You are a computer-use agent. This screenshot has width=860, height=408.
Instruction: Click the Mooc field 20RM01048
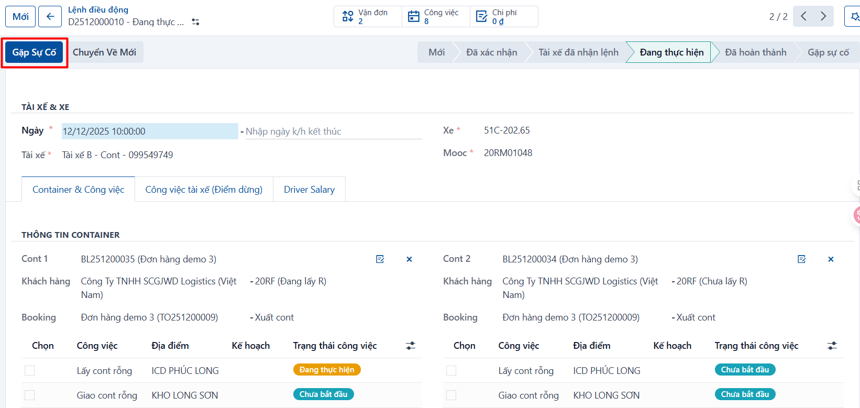pos(508,153)
